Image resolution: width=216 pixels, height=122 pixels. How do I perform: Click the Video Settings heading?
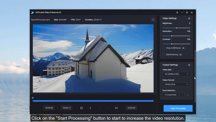[169, 18]
